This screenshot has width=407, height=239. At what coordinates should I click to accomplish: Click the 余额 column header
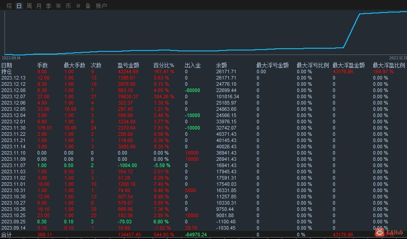tap(222, 65)
